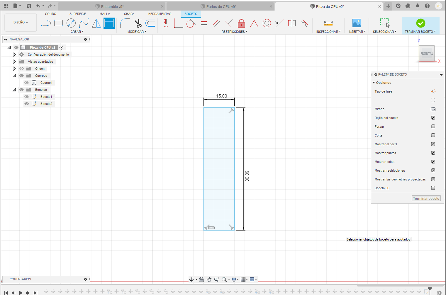Open the help question mark menu
The width and height of the screenshot is (446, 295).
point(427,6)
